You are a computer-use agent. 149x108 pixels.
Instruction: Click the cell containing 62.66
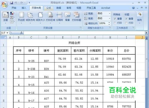63,75
